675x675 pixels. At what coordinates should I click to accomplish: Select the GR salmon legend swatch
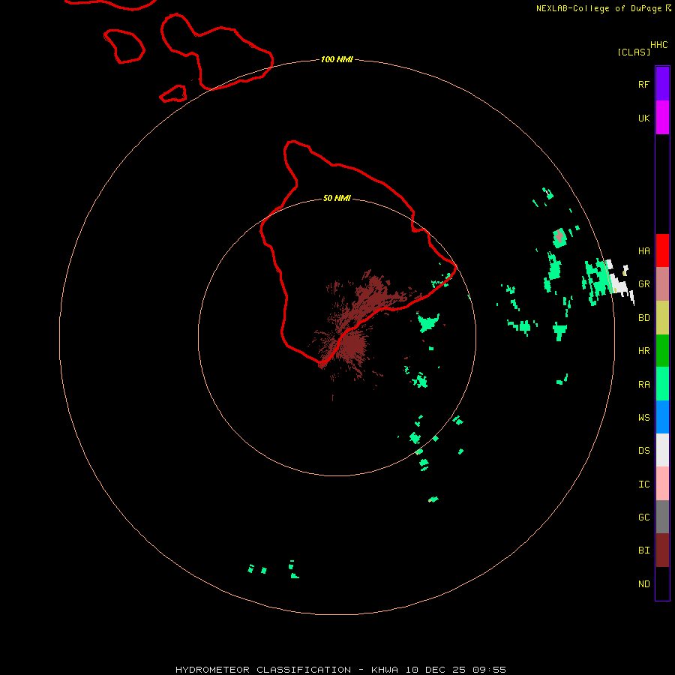click(662, 284)
